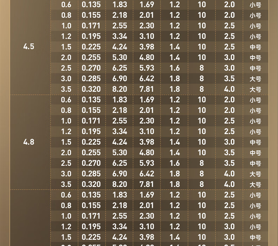Click 0.195 in the 4.5 group
This screenshot has width=278, height=246.
pos(91,36)
